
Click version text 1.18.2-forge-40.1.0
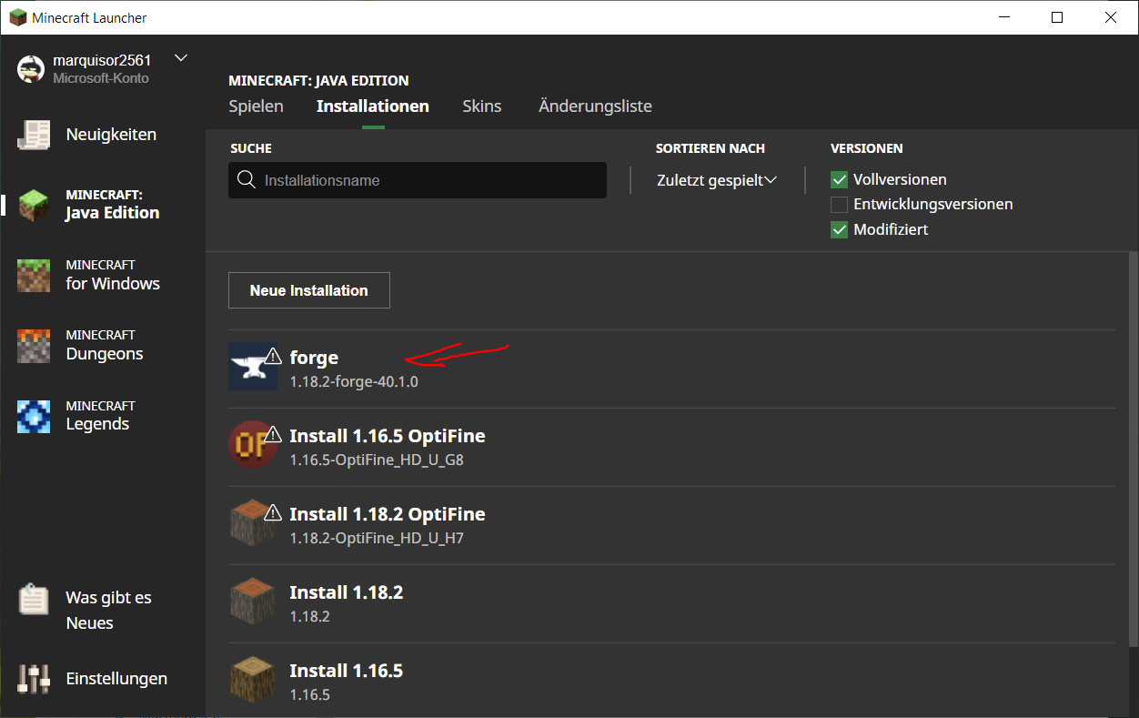[354, 382]
